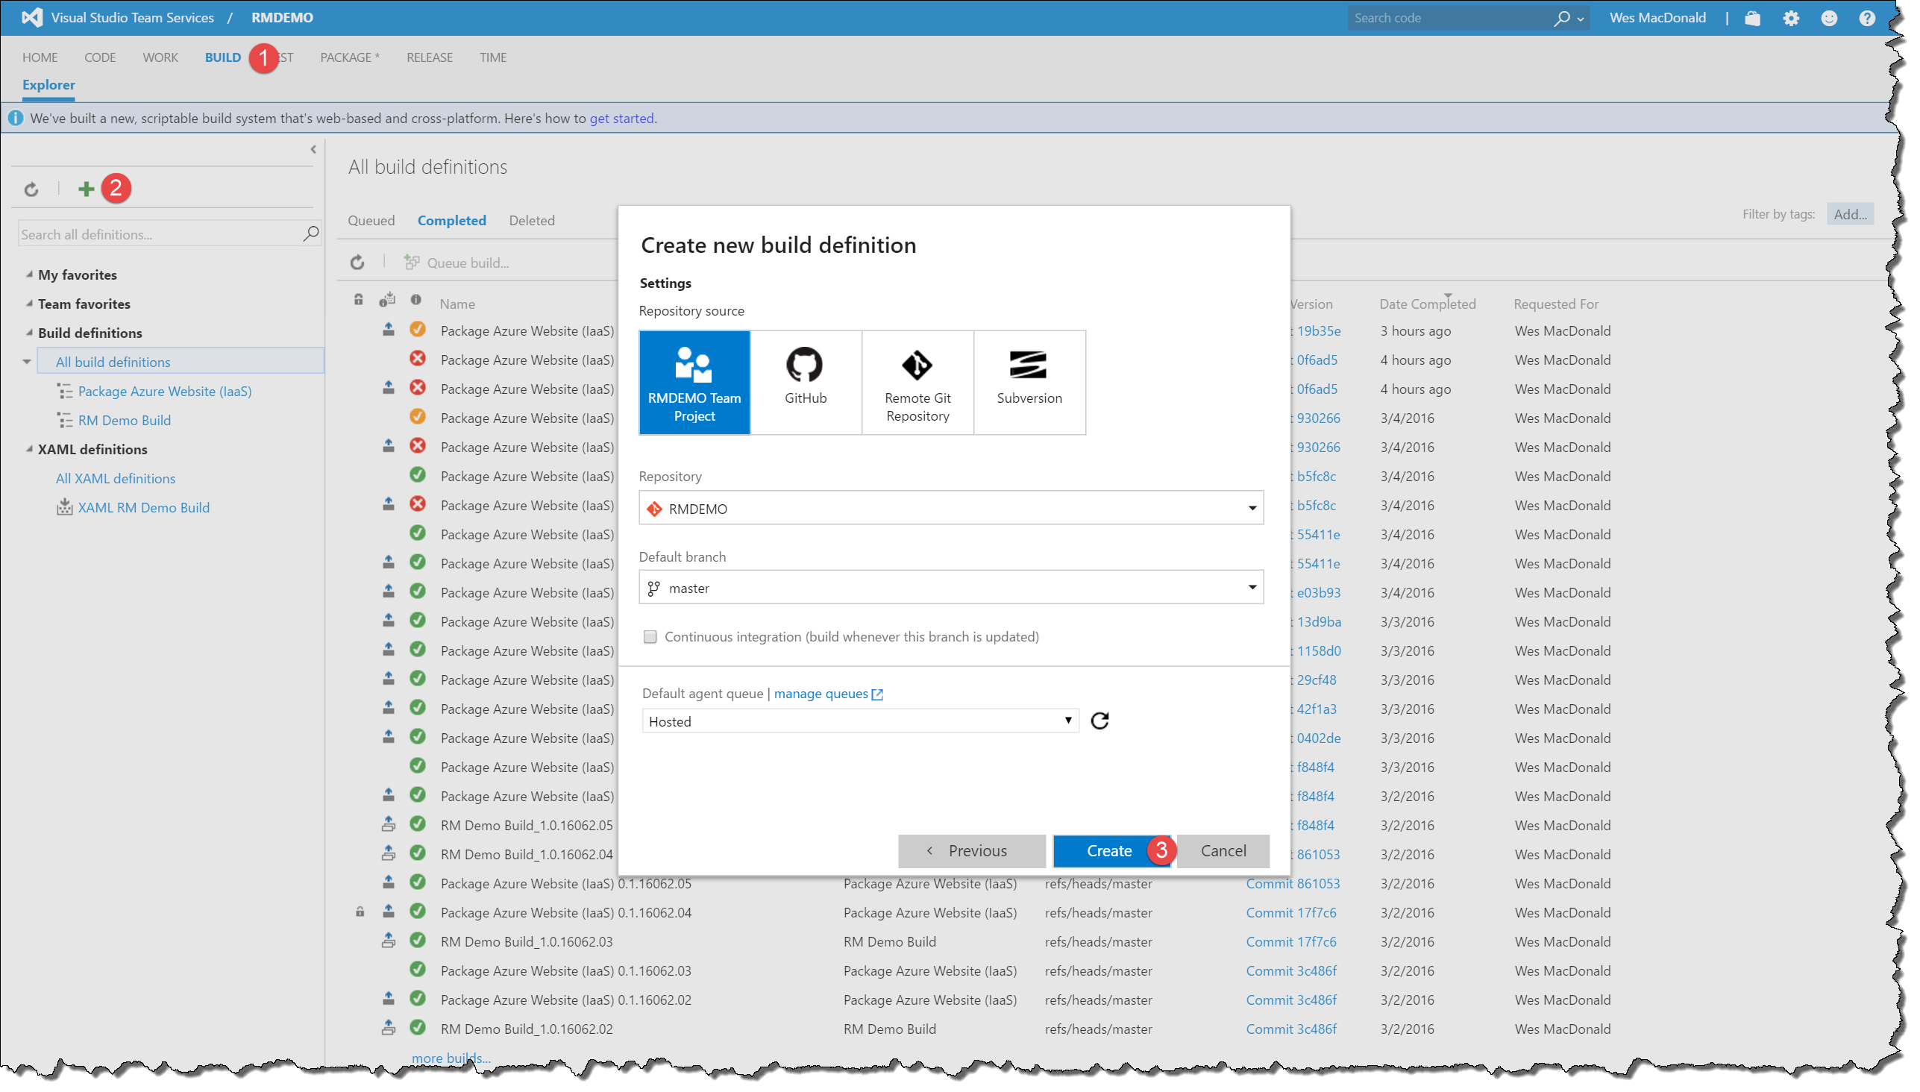Open the marketplace bag icon
The image size is (1920, 1092).
click(x=1752, y=18)
